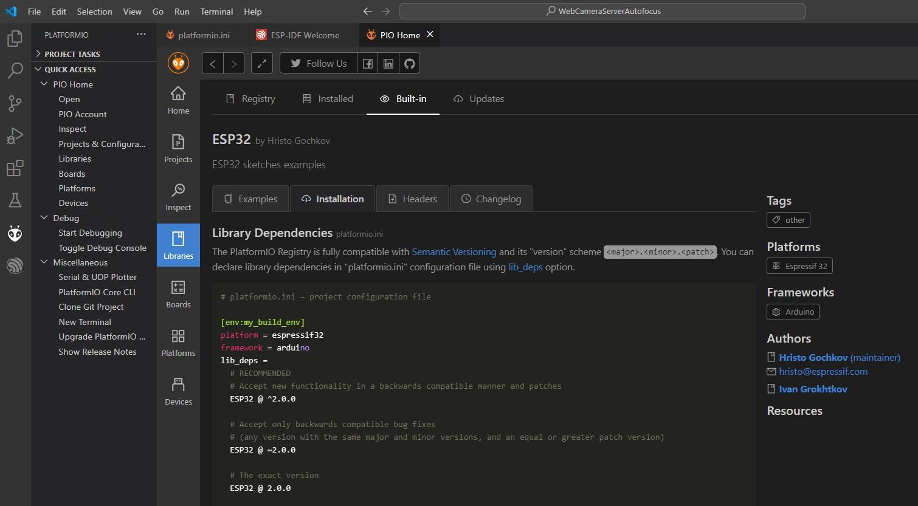The image size is (918, 506).
Task: Open Devices in the PIO sidebar
Action: click(x=178, y=391)
